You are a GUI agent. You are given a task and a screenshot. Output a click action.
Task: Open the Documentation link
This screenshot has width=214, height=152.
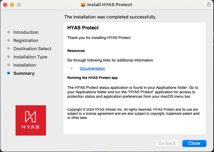(x=92, y=68)
